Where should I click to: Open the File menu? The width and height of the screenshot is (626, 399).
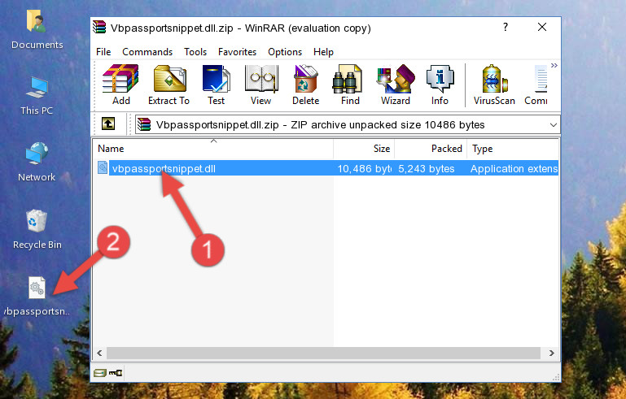click(103, 52)
